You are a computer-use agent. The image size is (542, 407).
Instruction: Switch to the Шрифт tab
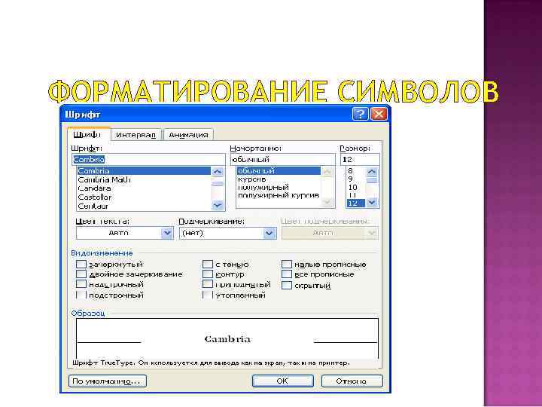coord(89,135)
